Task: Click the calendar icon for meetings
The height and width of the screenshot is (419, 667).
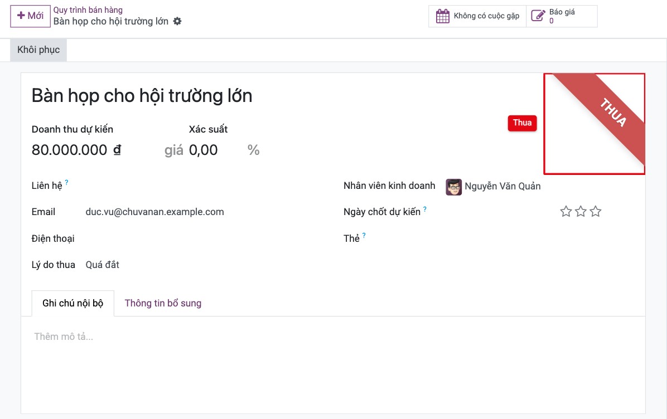Action: (x=442, y=16)
